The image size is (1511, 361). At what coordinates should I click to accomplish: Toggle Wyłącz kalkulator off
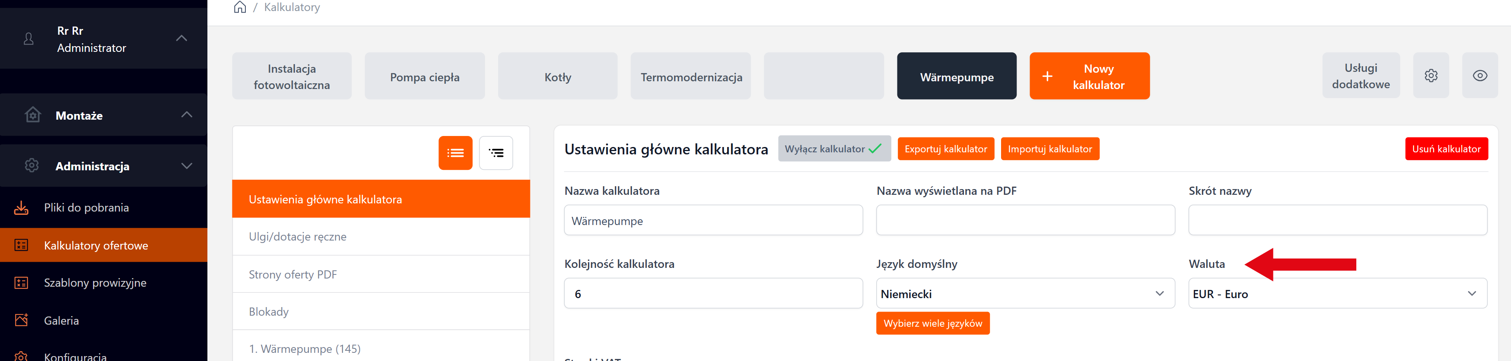[834, 149]
